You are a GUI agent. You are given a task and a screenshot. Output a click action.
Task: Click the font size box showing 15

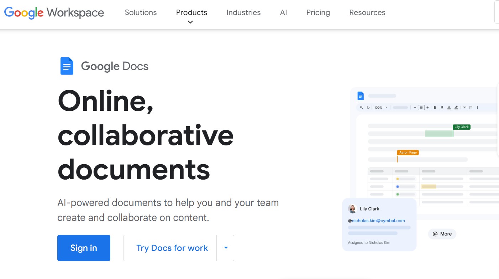coord(421,107)
